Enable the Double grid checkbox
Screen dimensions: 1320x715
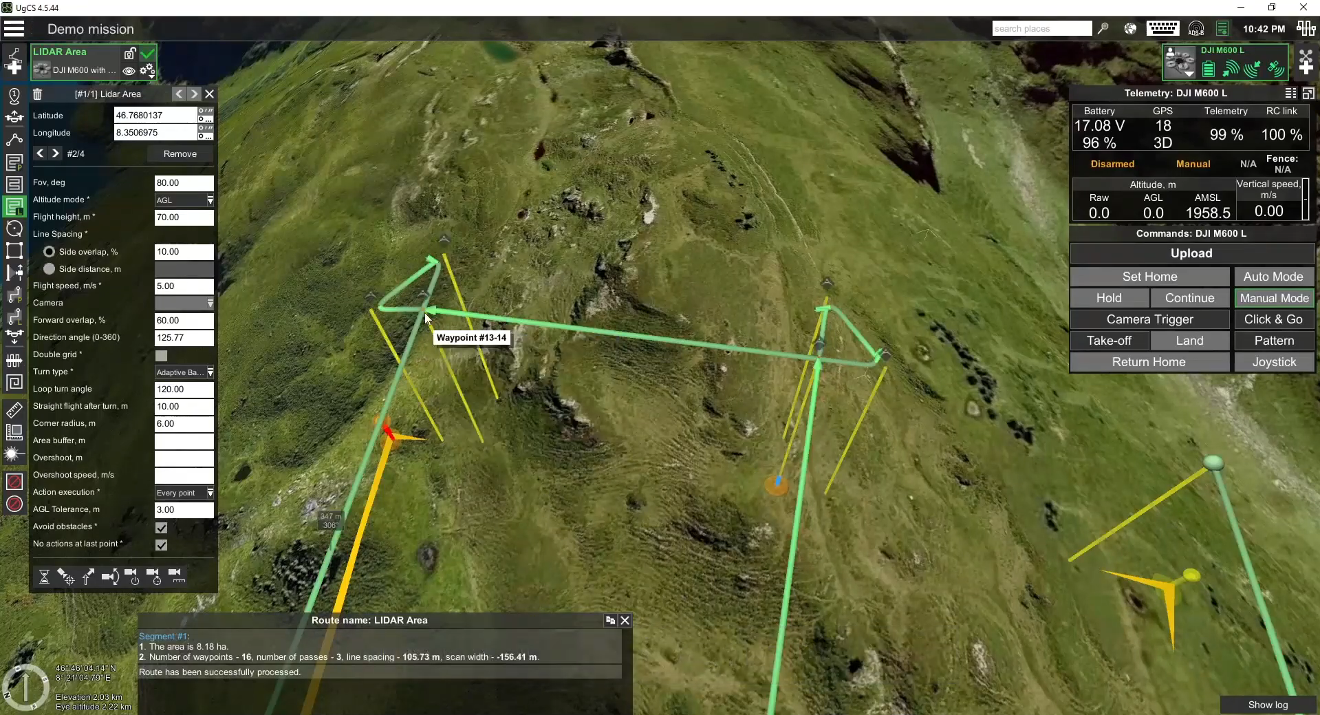(161, 356)
